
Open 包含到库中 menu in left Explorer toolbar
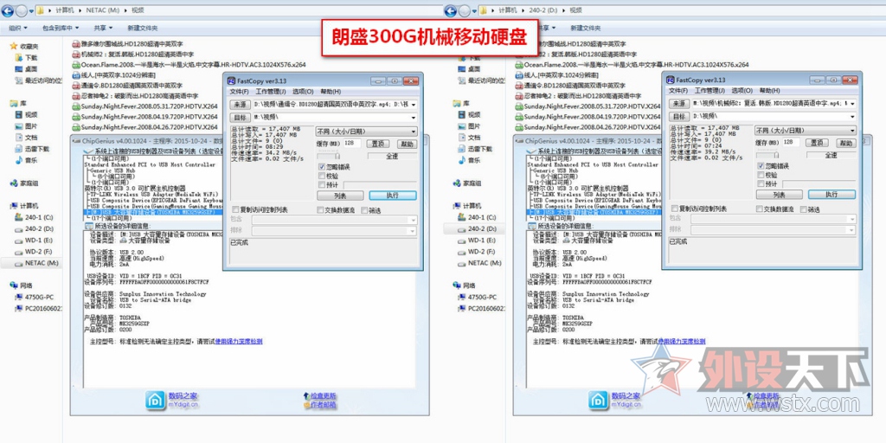[x=61, y=28]
